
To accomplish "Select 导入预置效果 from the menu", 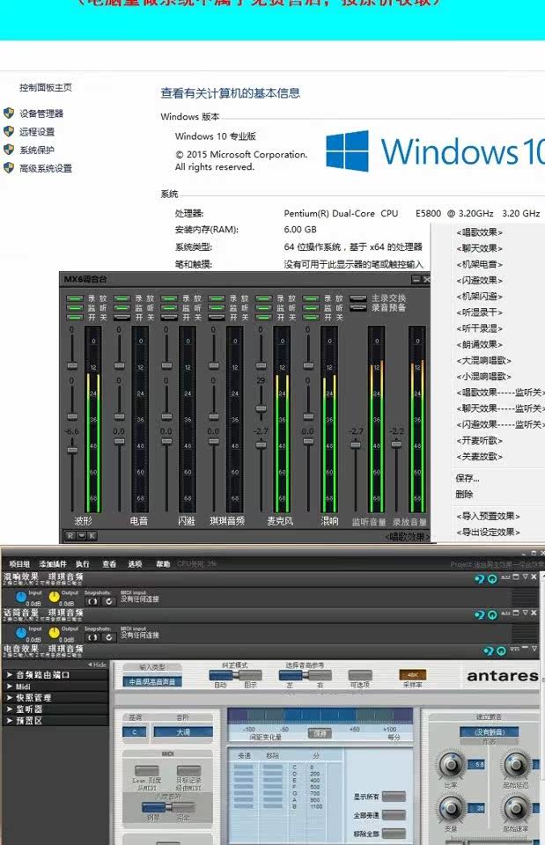I will 489,517.
